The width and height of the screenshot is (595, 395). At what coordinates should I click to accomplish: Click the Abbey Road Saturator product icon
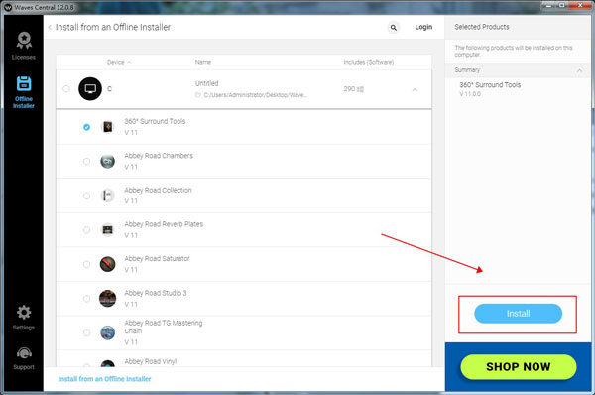click(x=108, y=264)
